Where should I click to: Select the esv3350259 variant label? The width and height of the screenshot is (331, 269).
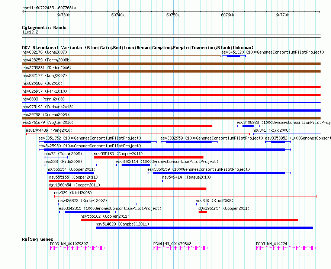[x=199, y=169]
